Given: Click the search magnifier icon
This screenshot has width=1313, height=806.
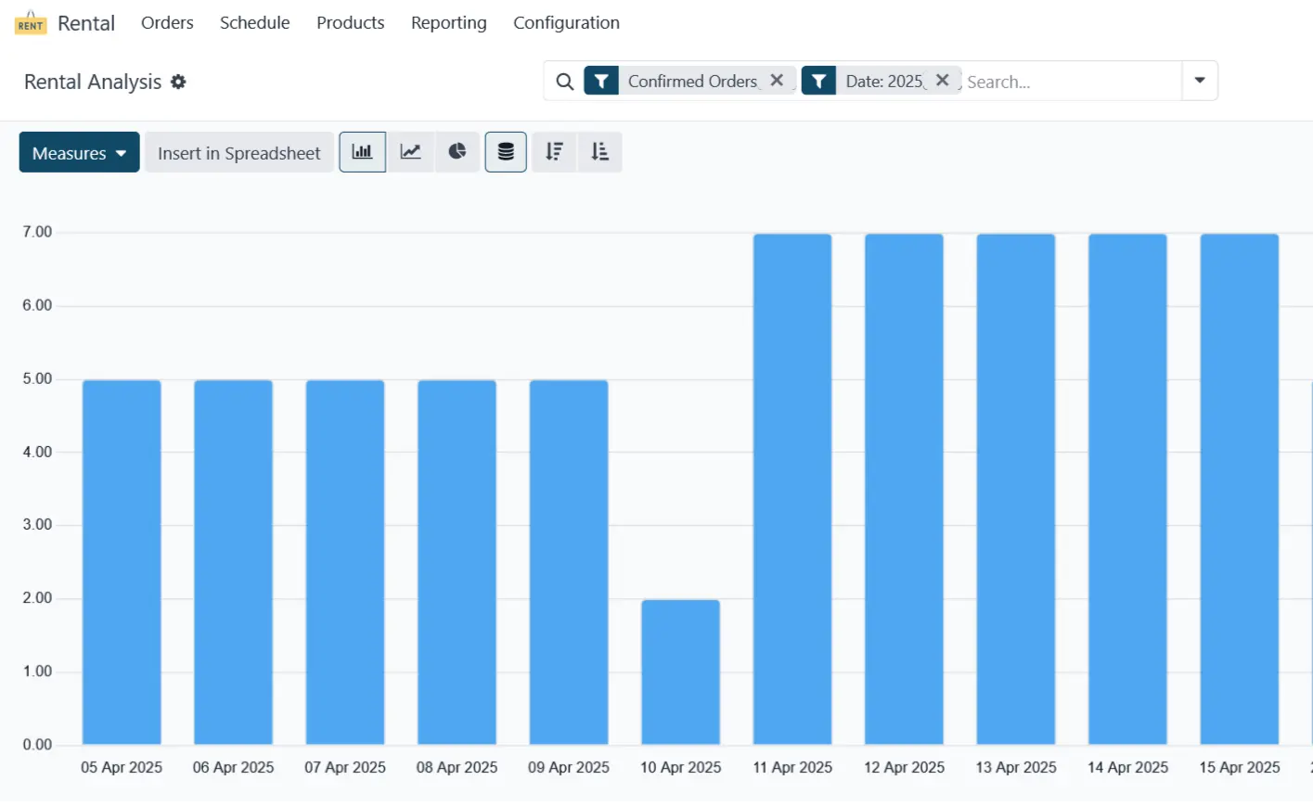Looking at the screenshot, I should point(564,82).
